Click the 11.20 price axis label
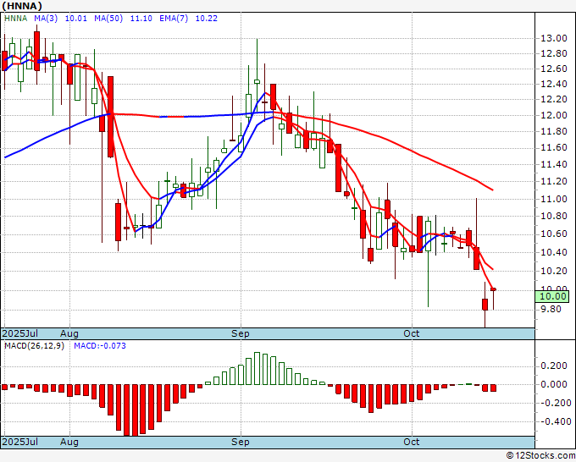The height and width of the screenshot is (462, 576). pyautogui.click(x=554, y=181)
